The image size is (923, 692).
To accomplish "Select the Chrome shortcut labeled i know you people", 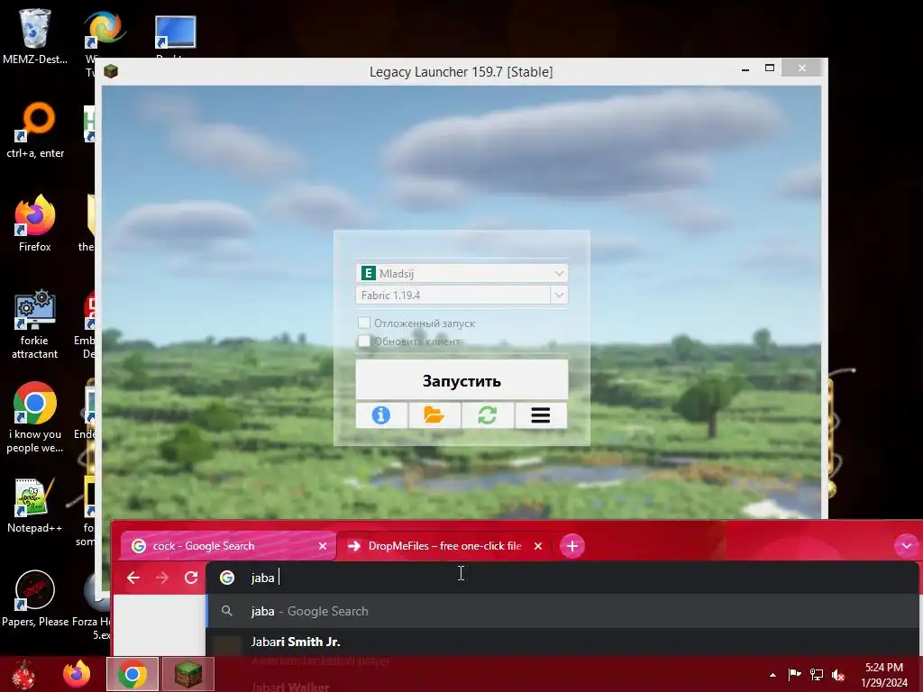I will tap(35, 418).
